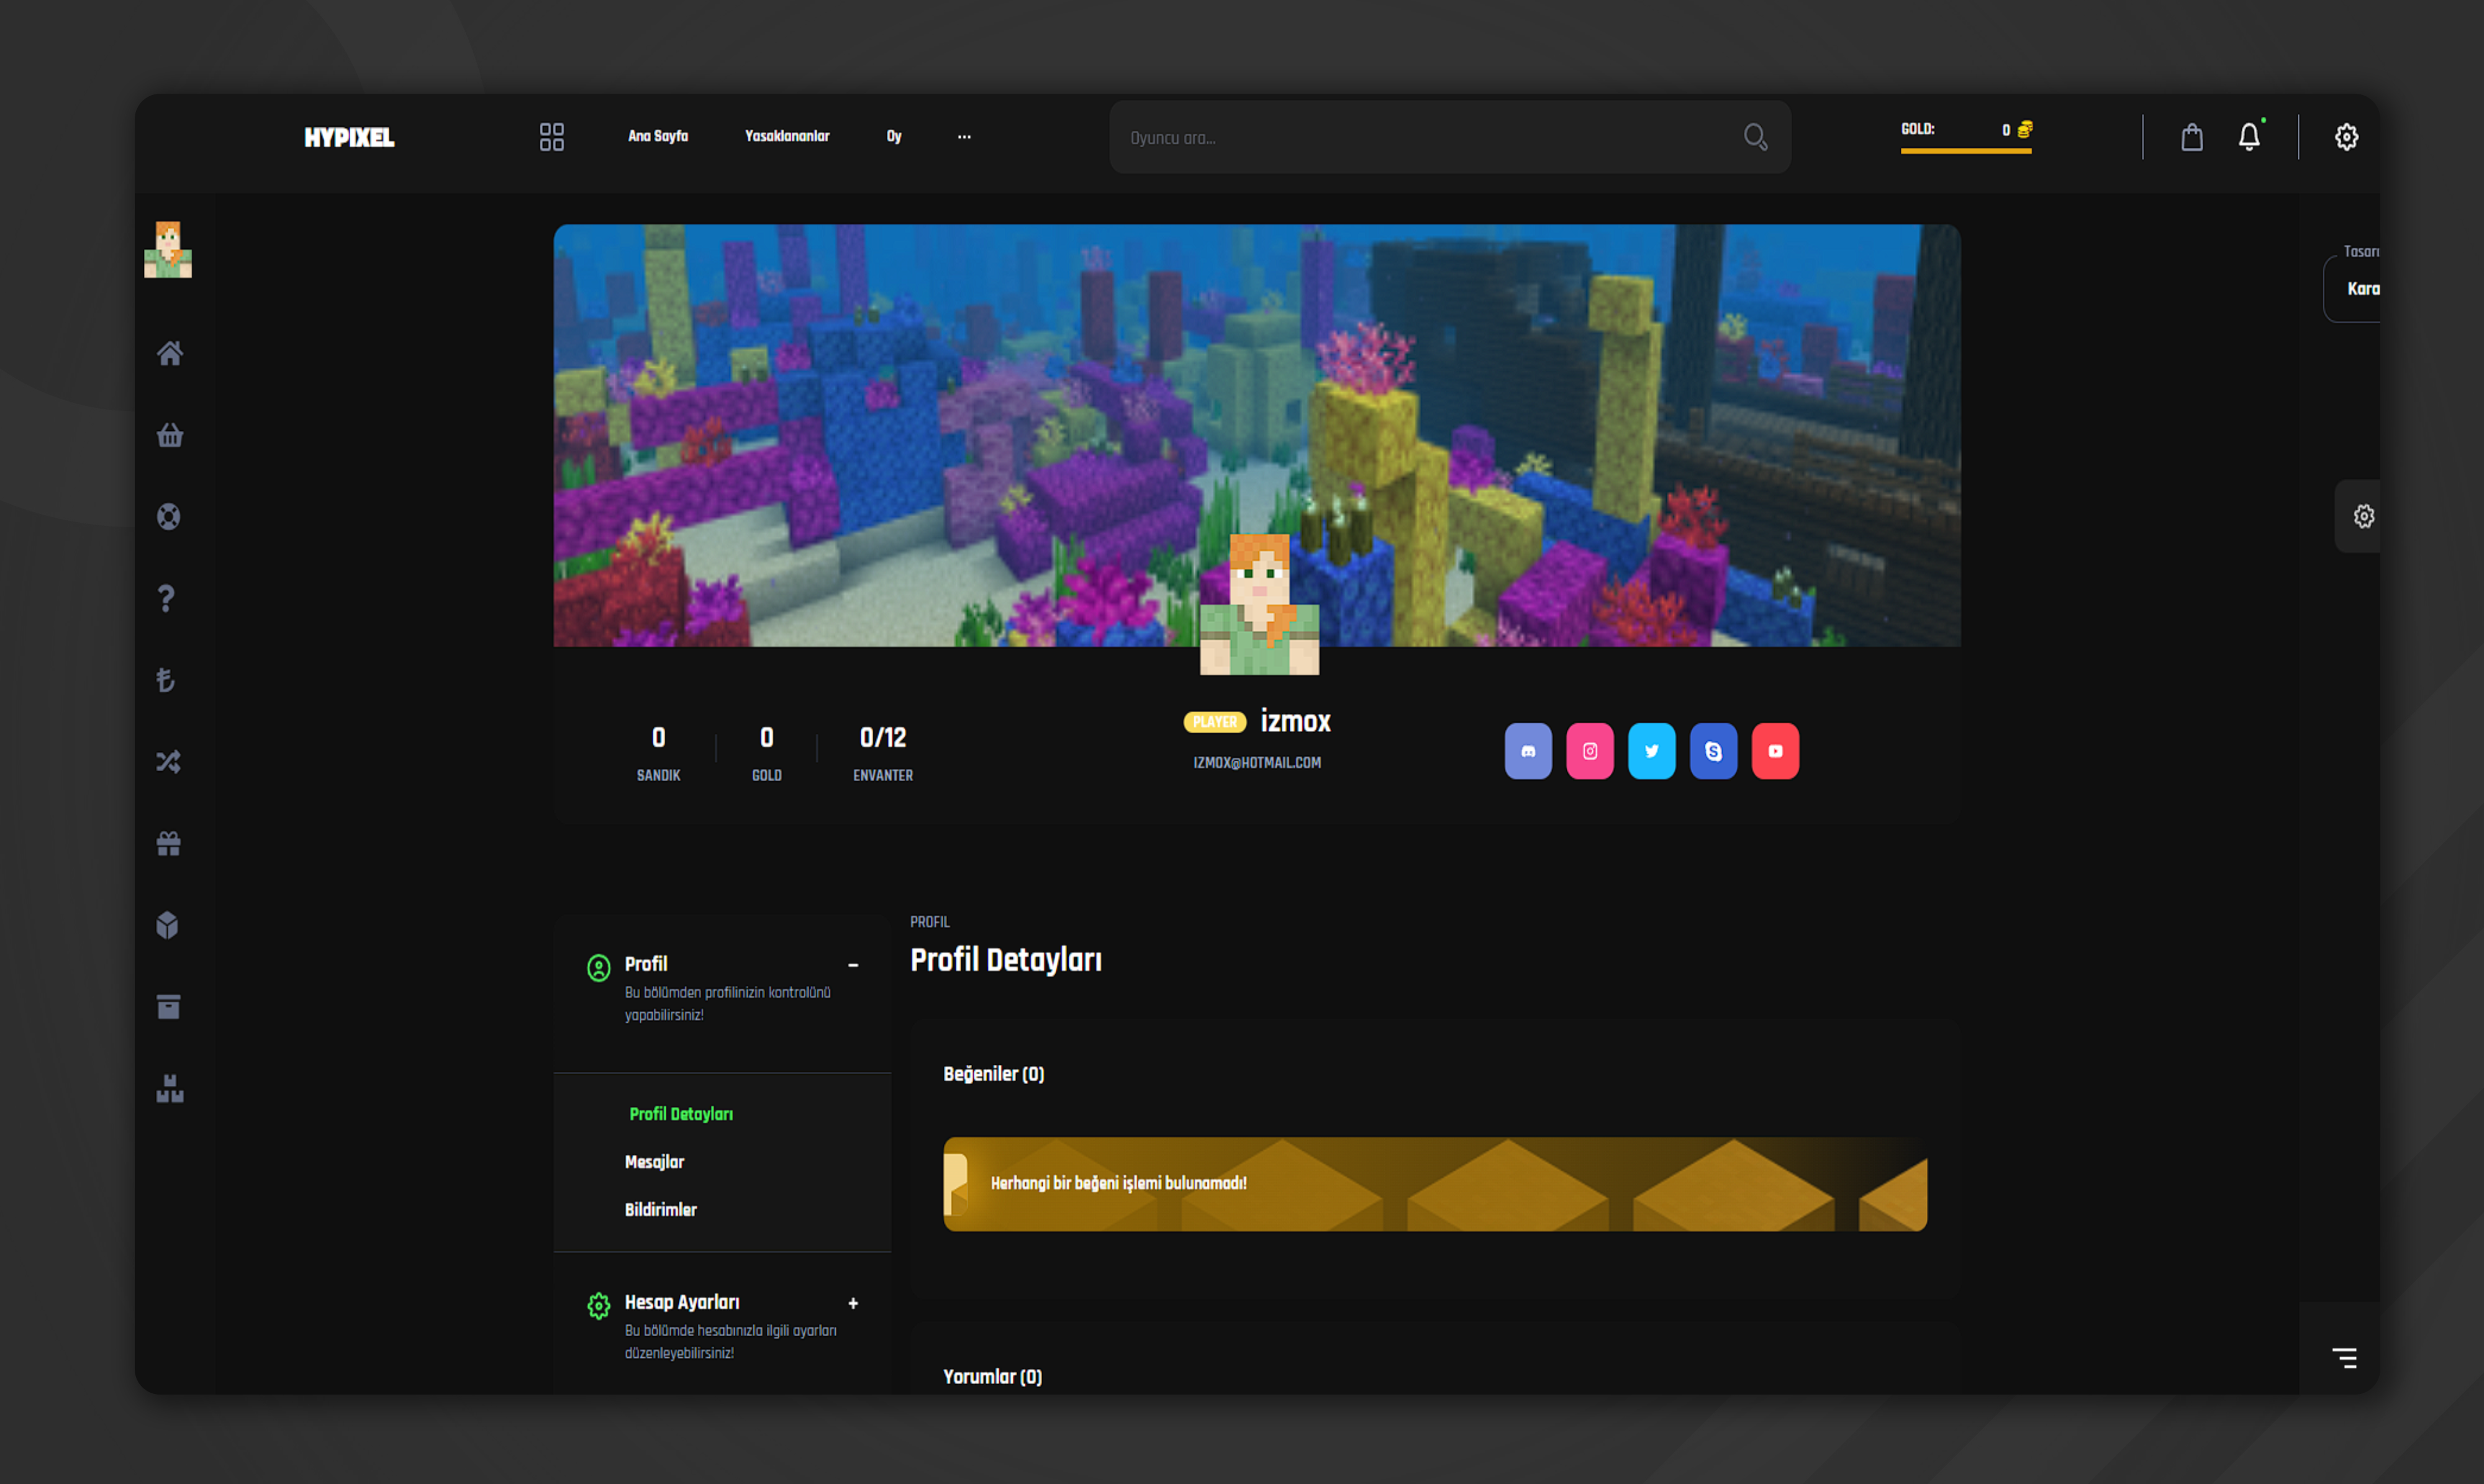
Task: Select the Mesajlar tab in the profile panel
Action: click(654, 1162)
